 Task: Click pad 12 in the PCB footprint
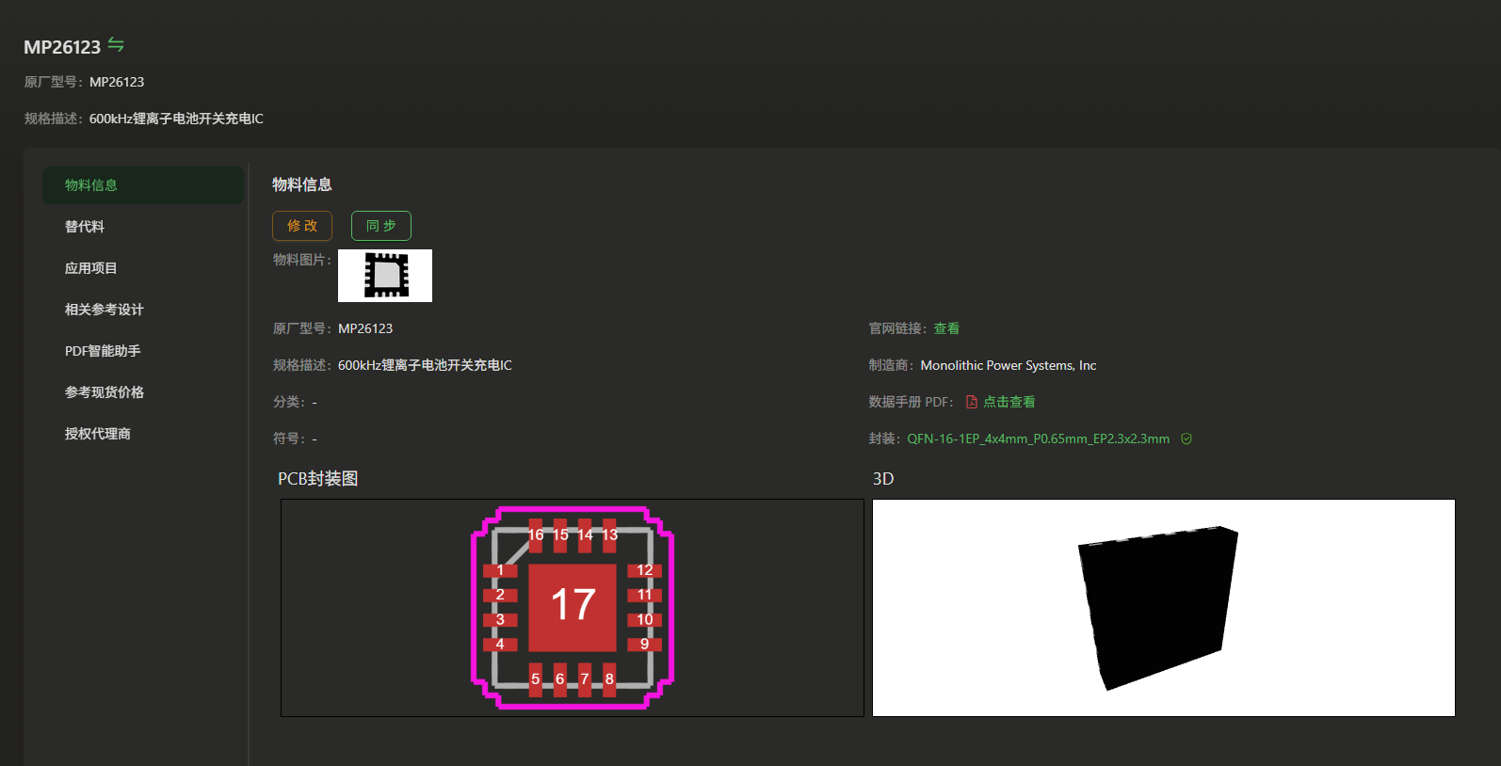click(x=644, y=570)
